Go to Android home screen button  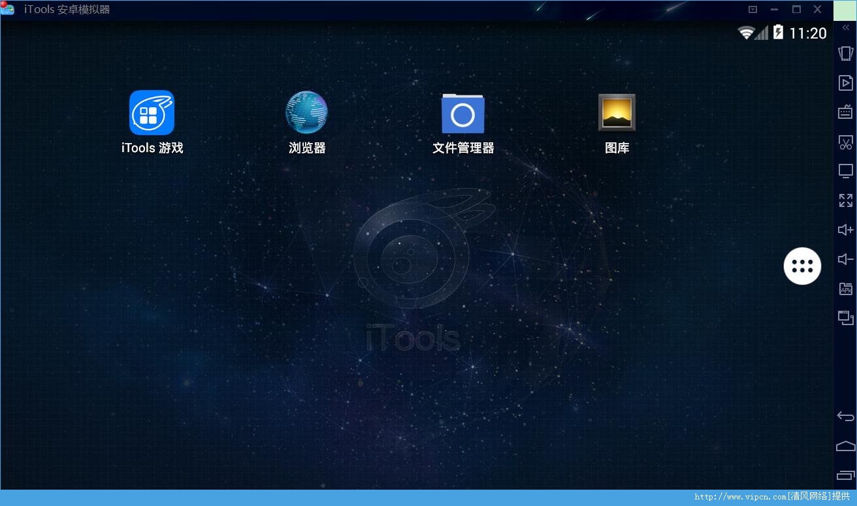[x=845, y=447]
